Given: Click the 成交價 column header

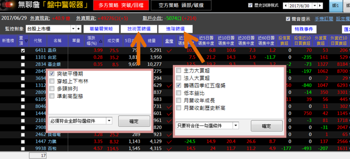Looking at the screenshot, I should point(113,41).
